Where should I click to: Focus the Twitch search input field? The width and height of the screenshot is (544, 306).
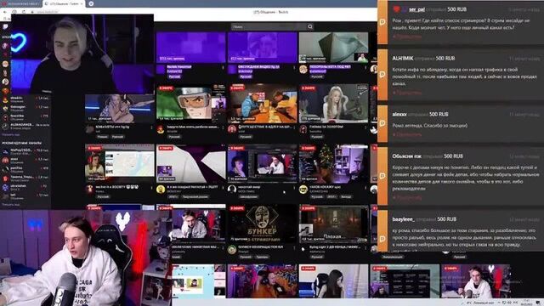click(269, 26)
